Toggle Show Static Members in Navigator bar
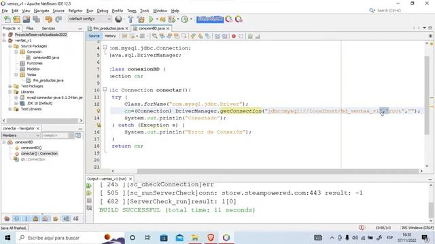Viewport: 435px width, 244px height. click(x=27, y=219)
